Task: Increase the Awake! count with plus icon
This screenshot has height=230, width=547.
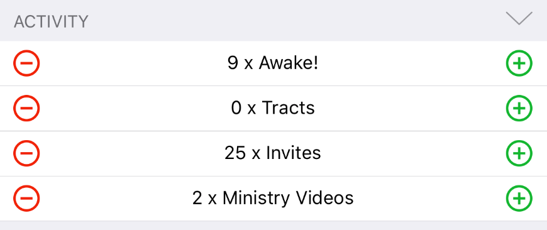Action: point(519,63)
